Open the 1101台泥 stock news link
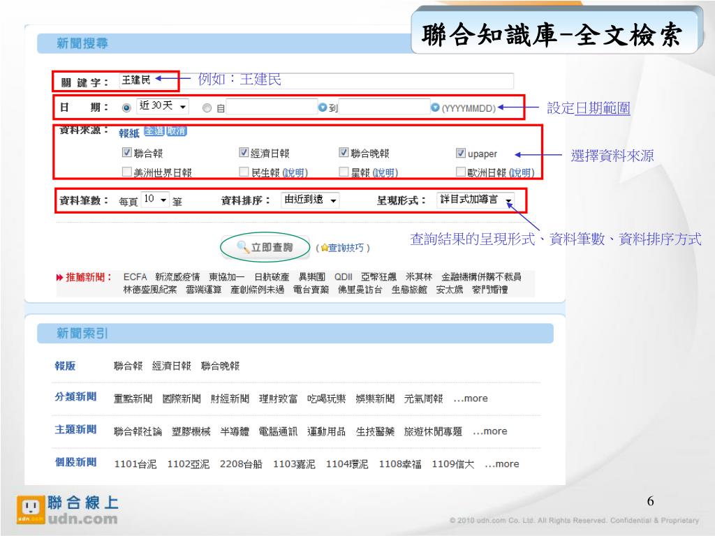 [x=135, y=464]
